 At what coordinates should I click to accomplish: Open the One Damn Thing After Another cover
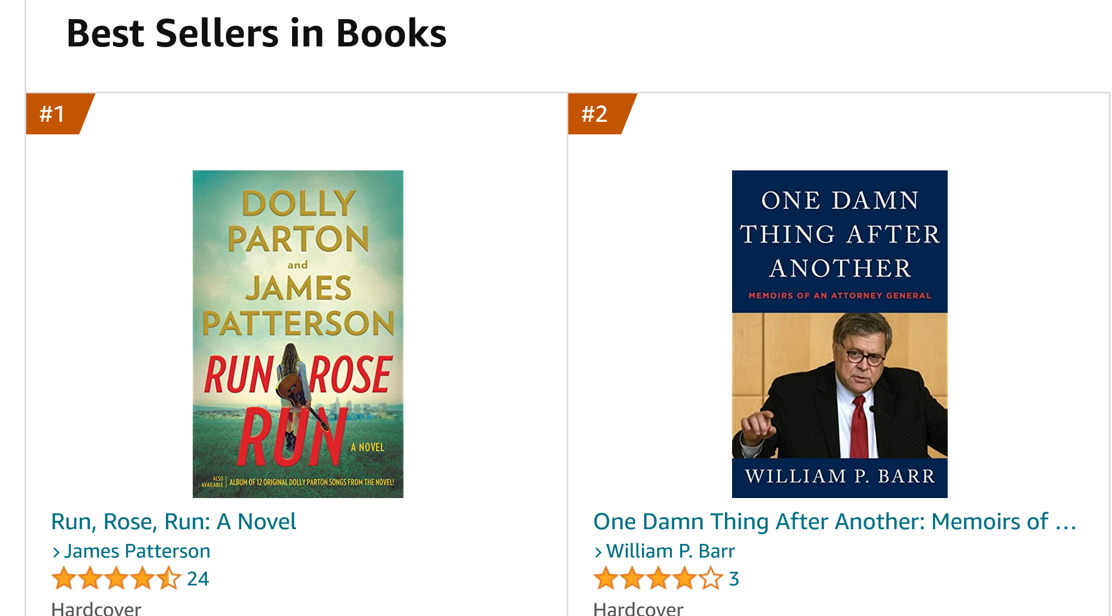[839, 334]
